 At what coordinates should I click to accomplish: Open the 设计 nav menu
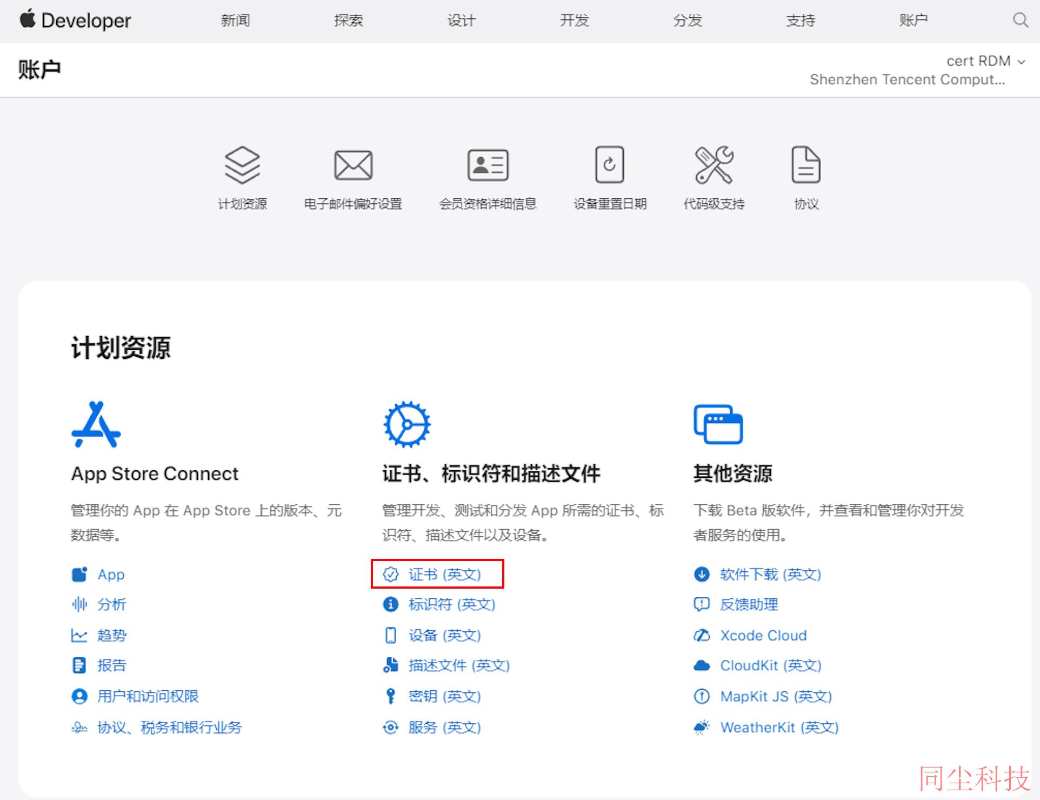[461, 21]
